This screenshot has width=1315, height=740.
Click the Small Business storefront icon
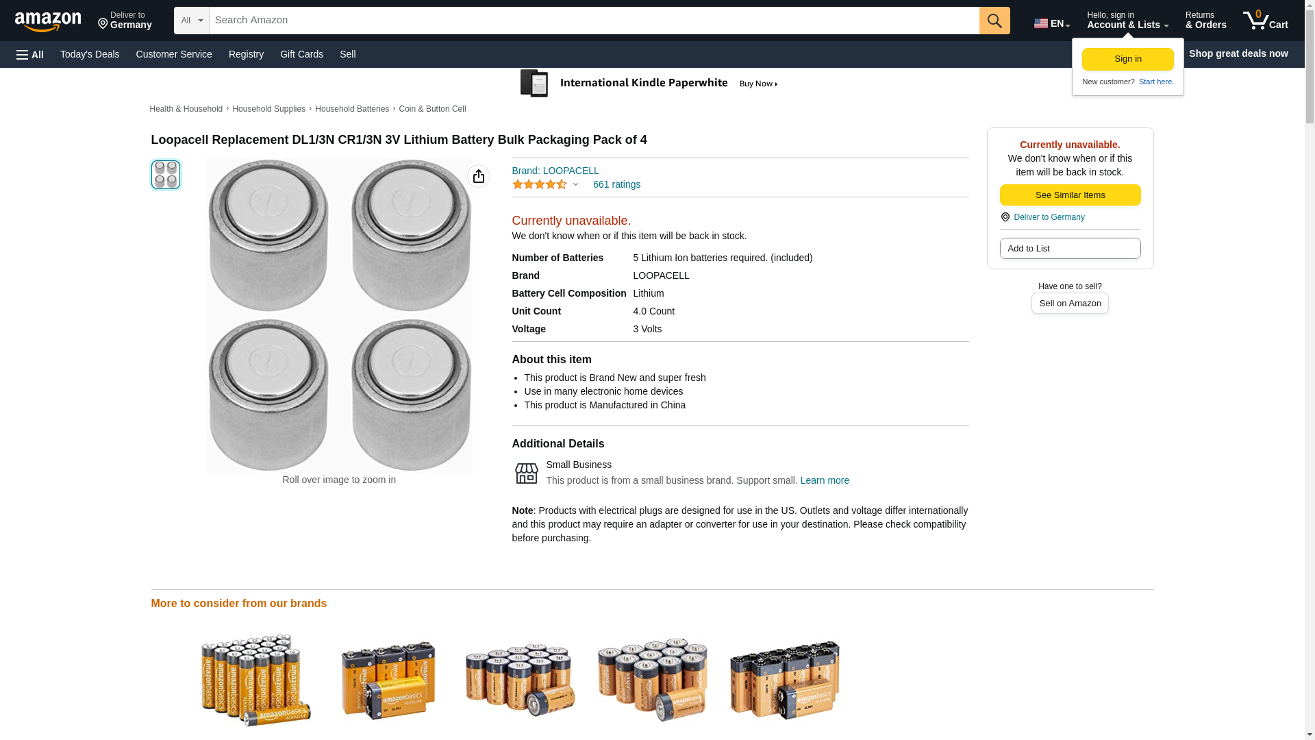pos(526,473)
